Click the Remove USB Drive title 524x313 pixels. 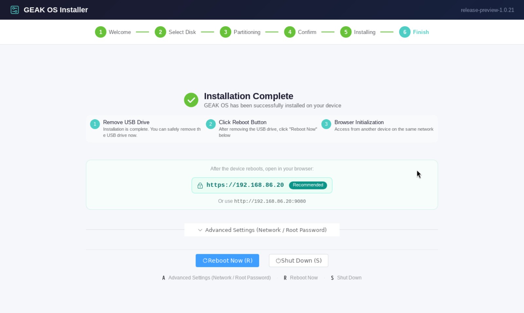tap(126, 122)
